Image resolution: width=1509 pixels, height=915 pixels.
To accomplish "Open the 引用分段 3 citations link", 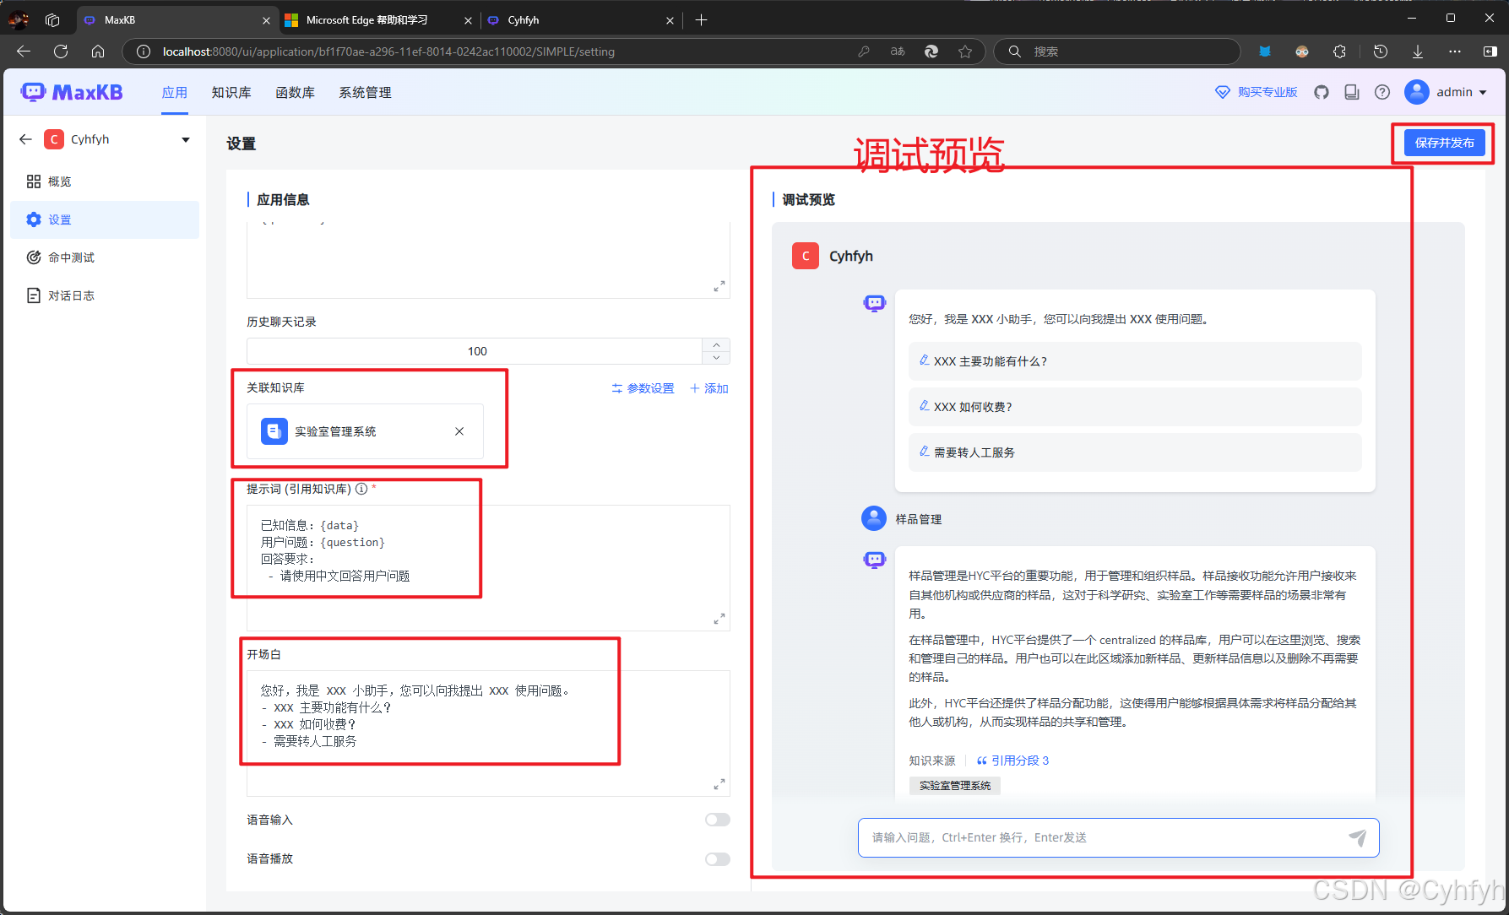I will 1012,761.
